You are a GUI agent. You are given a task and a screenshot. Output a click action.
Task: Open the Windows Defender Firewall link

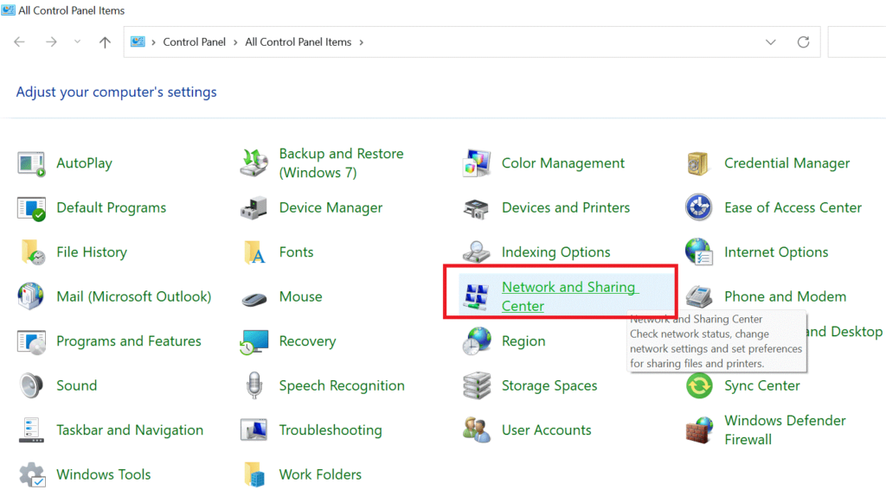tap(785, 430)
